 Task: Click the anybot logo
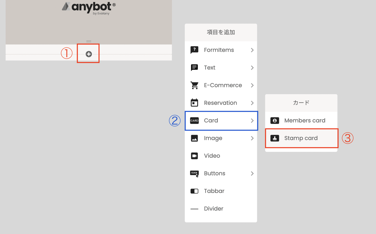(89, 8)
